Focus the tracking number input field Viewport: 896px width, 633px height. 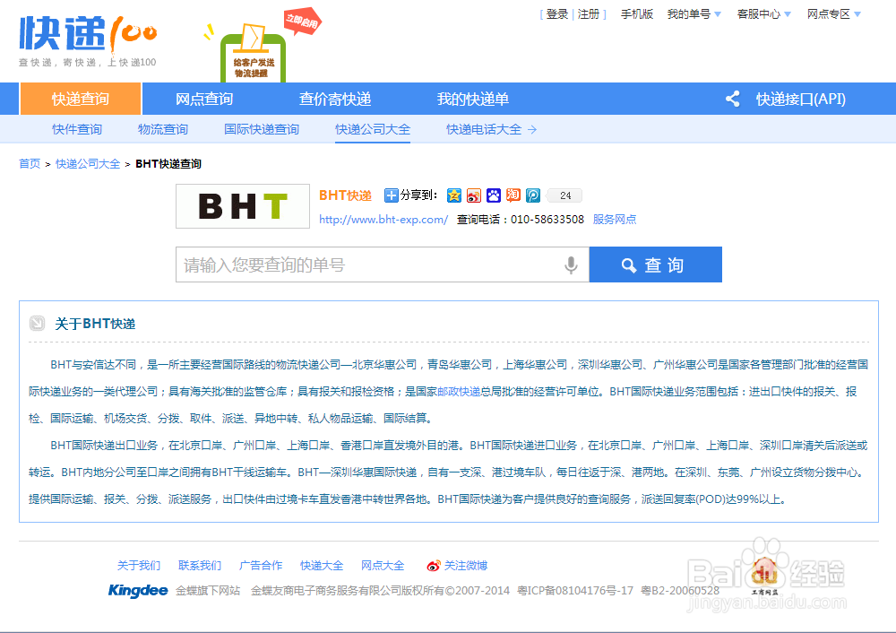pyautogui.click(x=383, y=264)
